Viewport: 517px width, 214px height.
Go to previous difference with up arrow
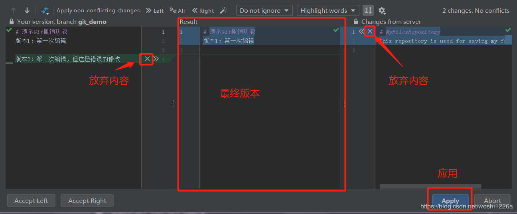pos(14,11)
